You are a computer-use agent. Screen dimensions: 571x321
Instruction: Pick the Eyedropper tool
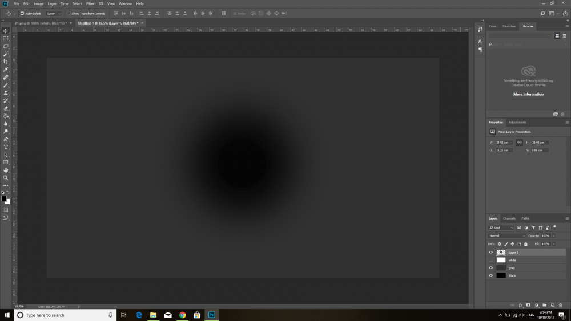point(6,70)
